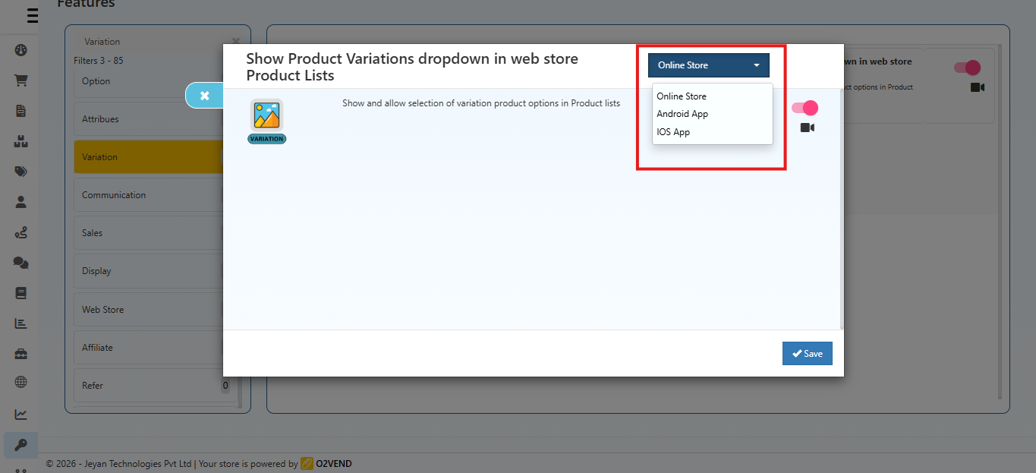The width and height of the screenshot is (1036, 473).
Task: Open the shopping cart icon in sidebar
Action: click(x=20, y=80)
